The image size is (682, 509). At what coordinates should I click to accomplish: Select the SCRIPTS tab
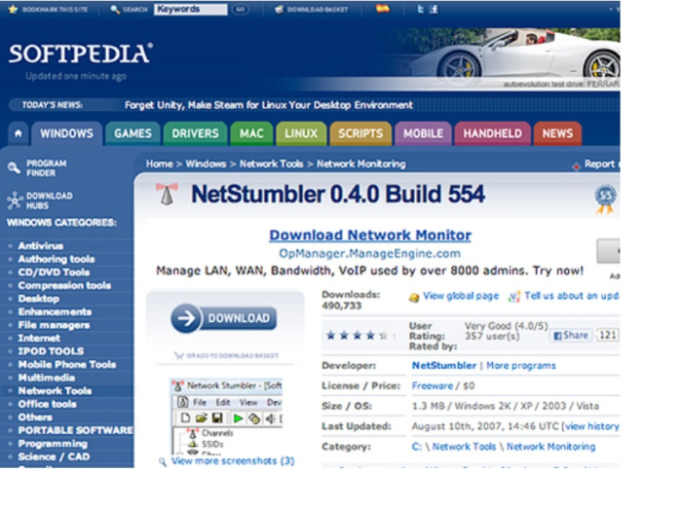pos(360,133)
